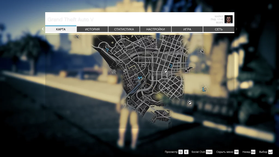Click the Назад label
This screenshot has width=279, height=157.
click(x=246, y=152)
